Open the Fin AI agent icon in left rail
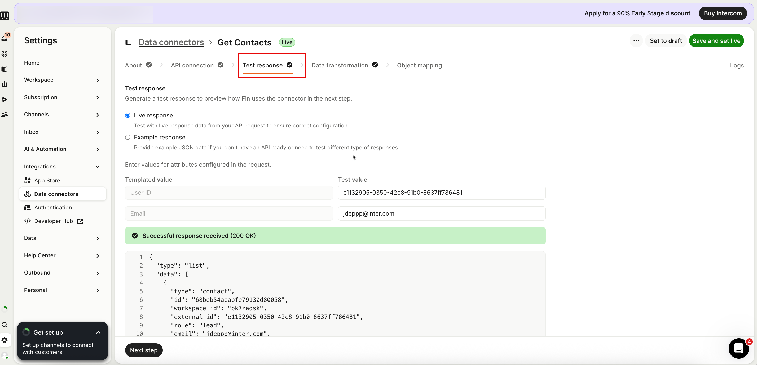The height and width of the screenshot is (365, 757). [x=5, y=54]
